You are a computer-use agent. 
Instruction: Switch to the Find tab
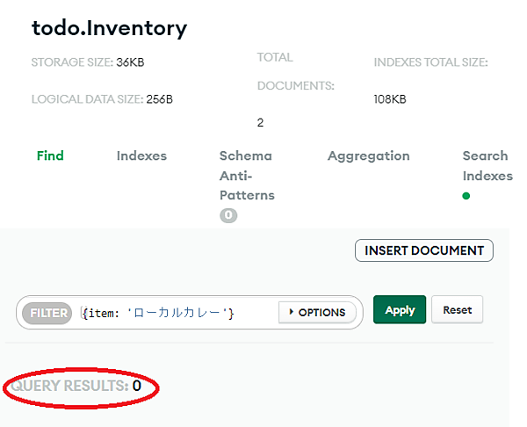tap(50, 156)
